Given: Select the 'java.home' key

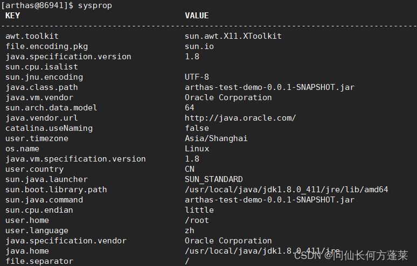Looking at the screenshot, I should point(27,251).
